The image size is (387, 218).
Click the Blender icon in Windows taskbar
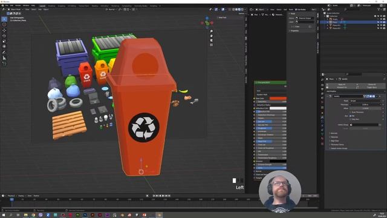coord(160,215)
